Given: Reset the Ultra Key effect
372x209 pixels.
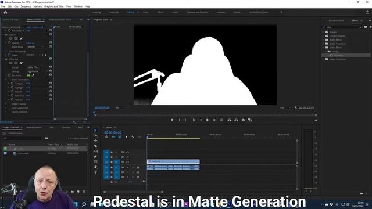Looking at the screenshot, I should (51, 59).
